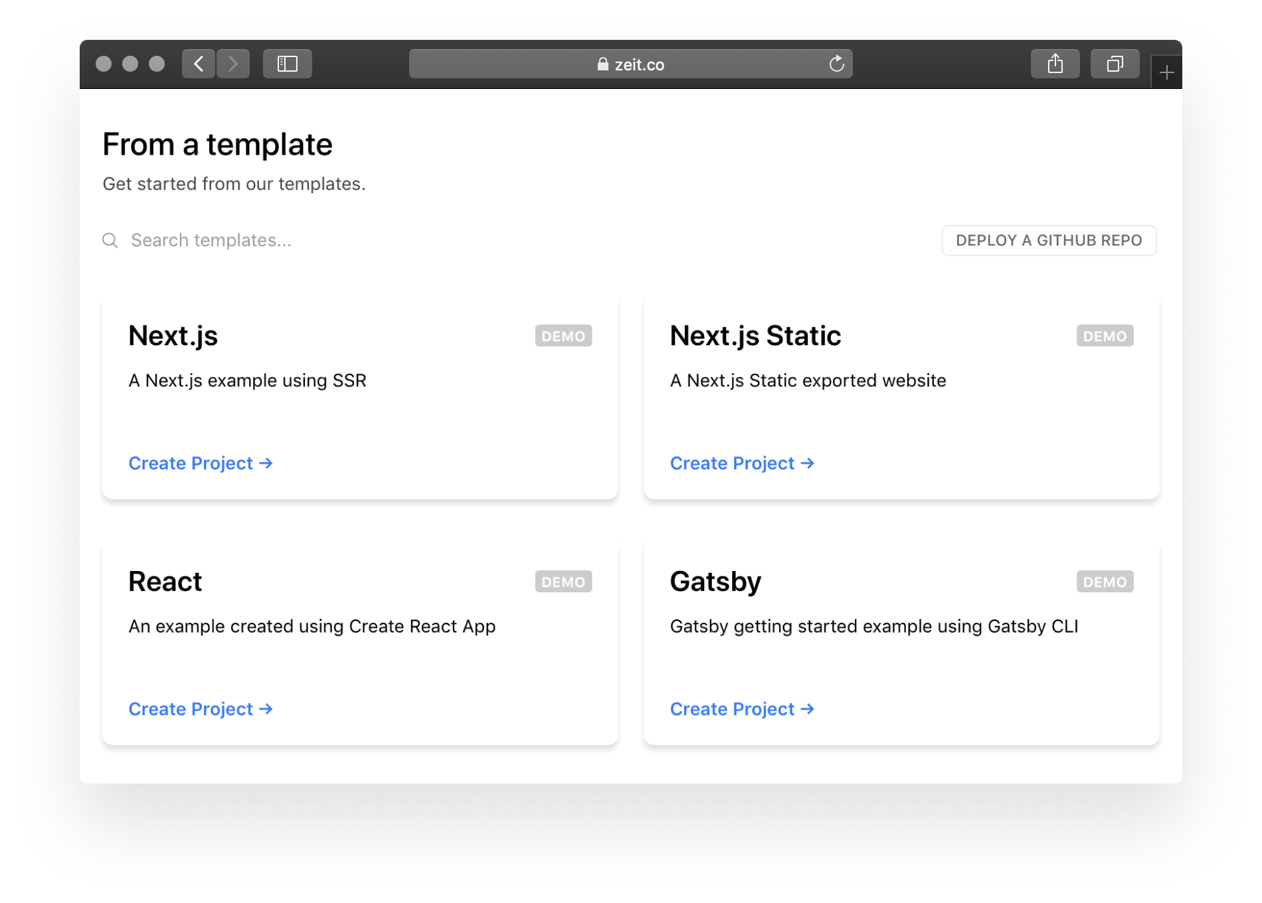This screenshot has height=903, width=1262.
Task: Click the DEMO badge on Next.js Static card
Action: coord(1104,336)
